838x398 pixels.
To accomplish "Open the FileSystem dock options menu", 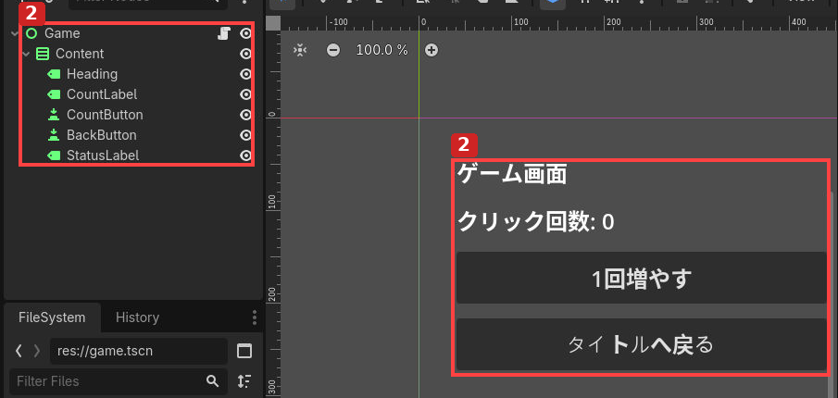I will point(255,317).
